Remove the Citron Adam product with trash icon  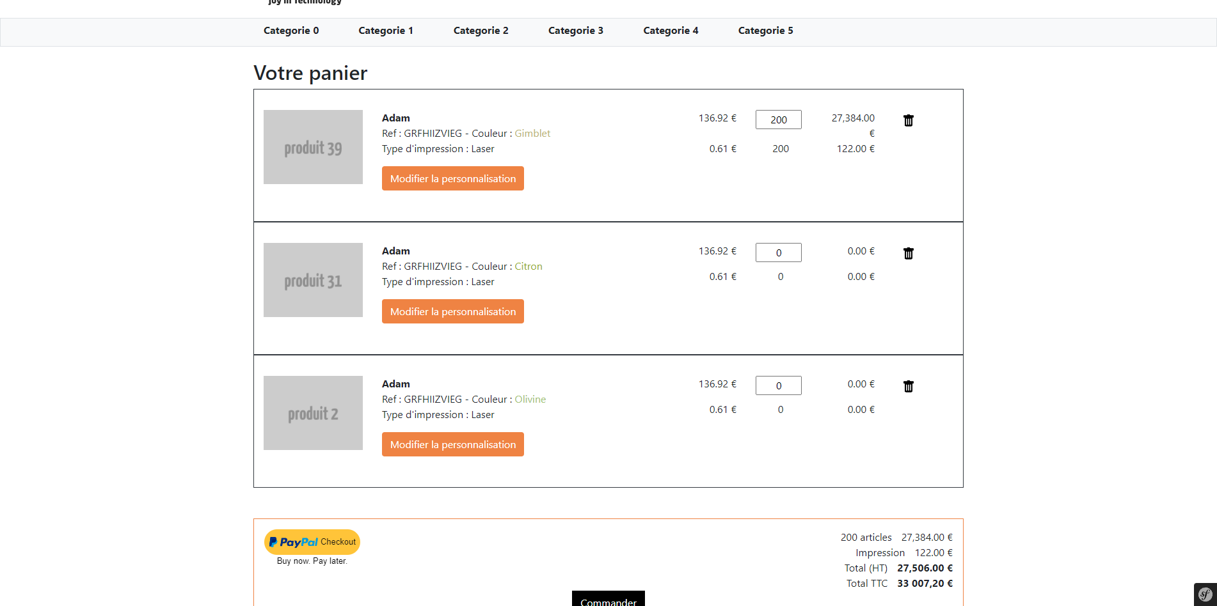pyautogui.click(x=908, y=253)
